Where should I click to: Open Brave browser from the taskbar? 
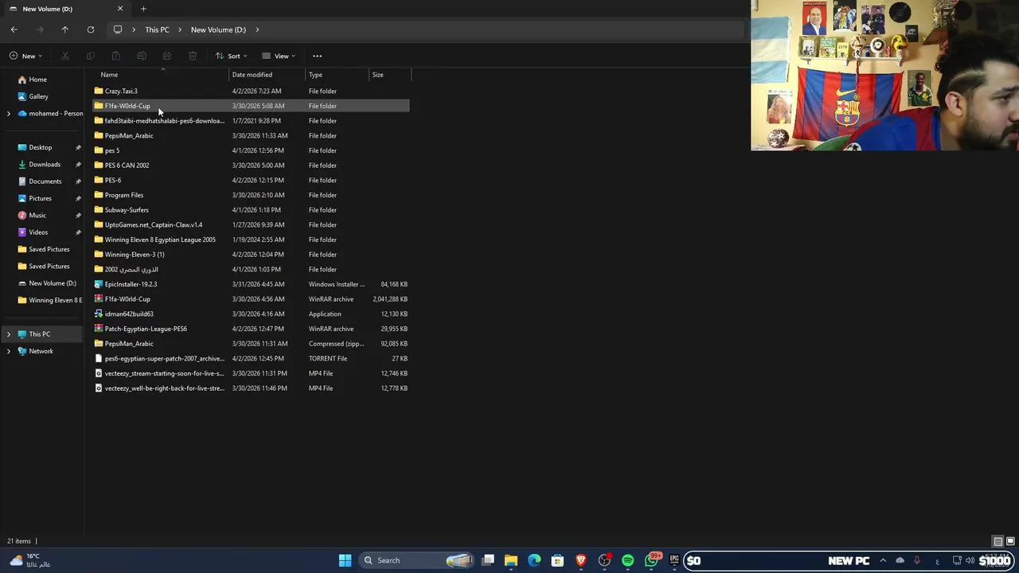coord(581,560)
